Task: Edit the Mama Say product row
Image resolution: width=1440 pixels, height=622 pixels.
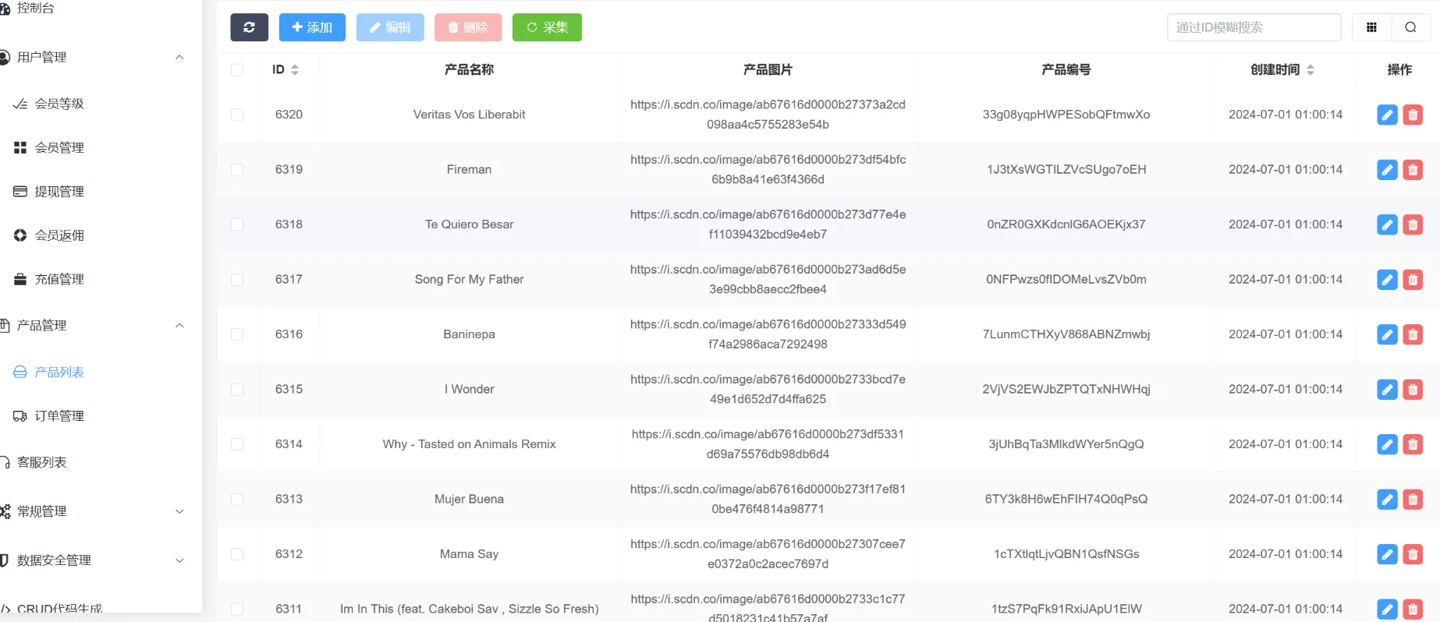Action: pyautogui.click(x=1386, y=554)
